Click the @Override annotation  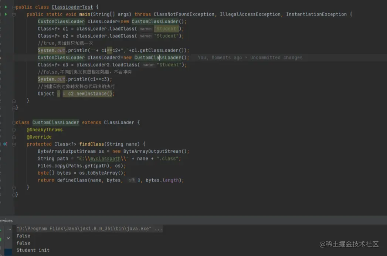tap(39, 137)
